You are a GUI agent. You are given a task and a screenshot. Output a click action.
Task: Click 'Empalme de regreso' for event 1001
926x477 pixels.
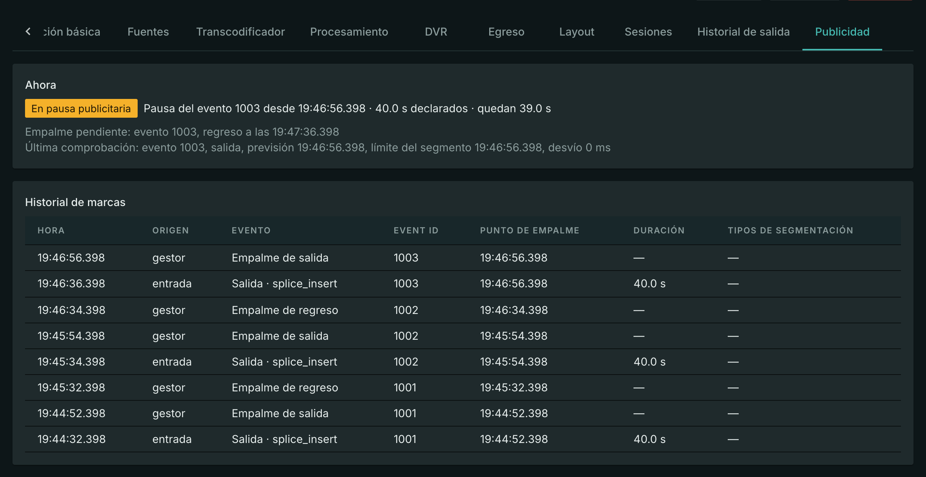point(285,387)
